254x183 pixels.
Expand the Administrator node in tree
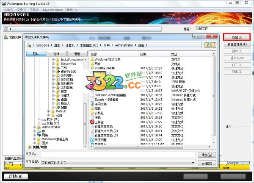click(x=34, y=127)
